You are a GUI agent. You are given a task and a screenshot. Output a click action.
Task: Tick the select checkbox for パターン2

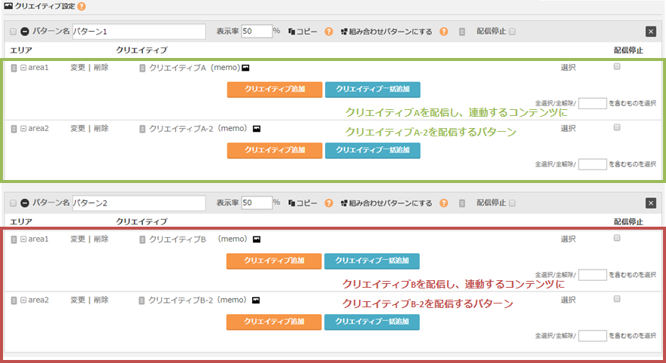pyautogui.click(x=13, y=203)
